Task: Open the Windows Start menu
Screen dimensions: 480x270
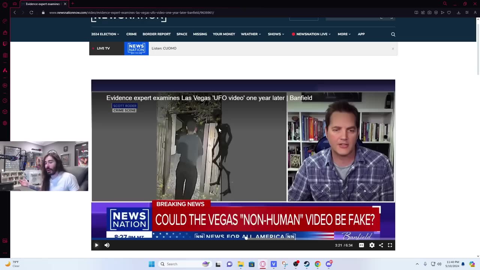Action: click(151, 264)
